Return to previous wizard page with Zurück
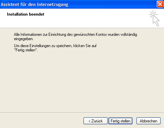Viewport: 164px width, 128px height. [95, 121]
